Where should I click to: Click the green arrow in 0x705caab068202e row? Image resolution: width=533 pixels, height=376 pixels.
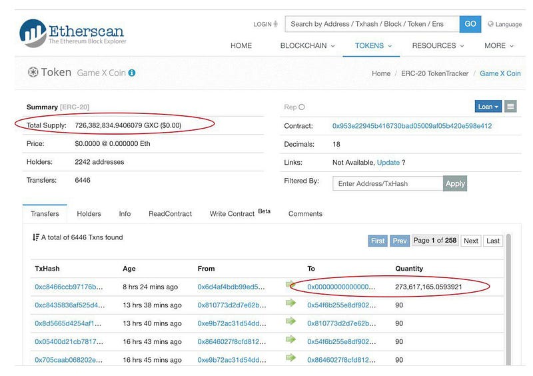[290, 357]
